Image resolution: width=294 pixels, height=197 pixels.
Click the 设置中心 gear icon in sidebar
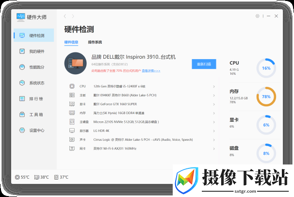pyautogui.click(x=22, y=130)
